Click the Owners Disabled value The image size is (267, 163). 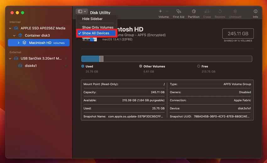(x=245, y=92)
